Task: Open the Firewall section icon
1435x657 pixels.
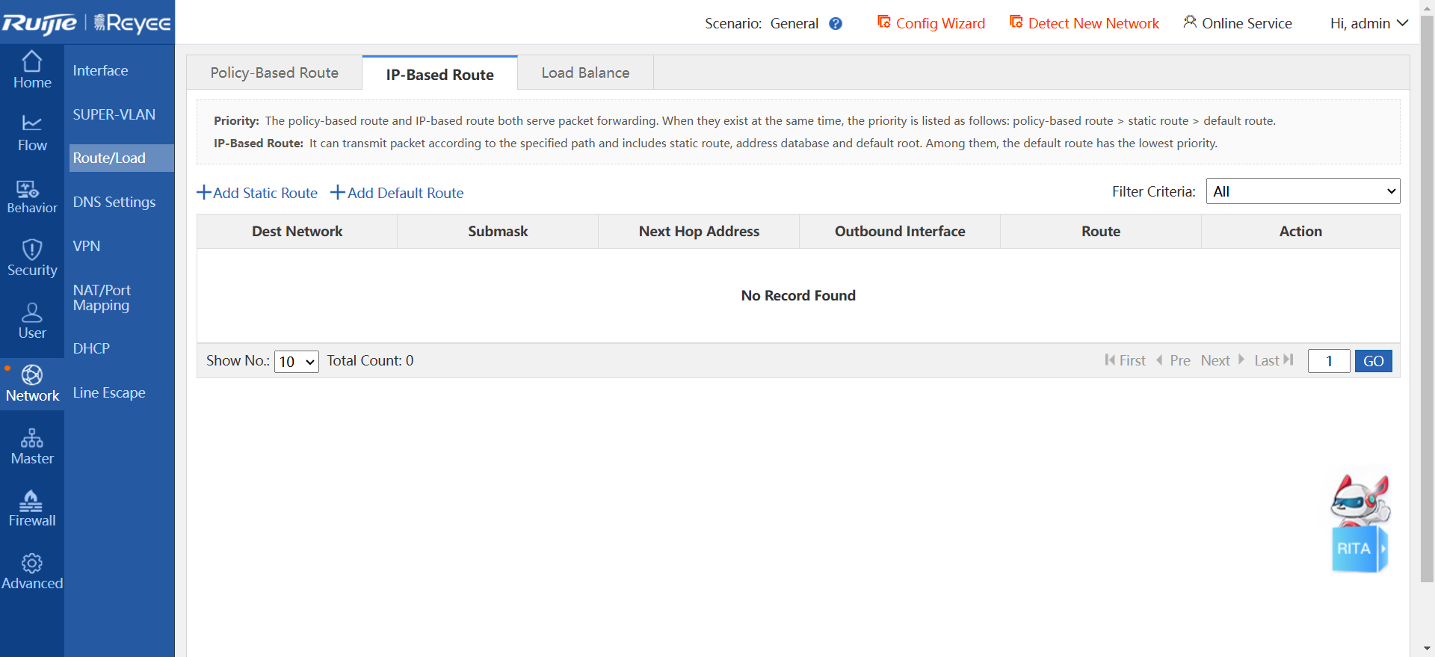Action: click(x=31, y=501)
